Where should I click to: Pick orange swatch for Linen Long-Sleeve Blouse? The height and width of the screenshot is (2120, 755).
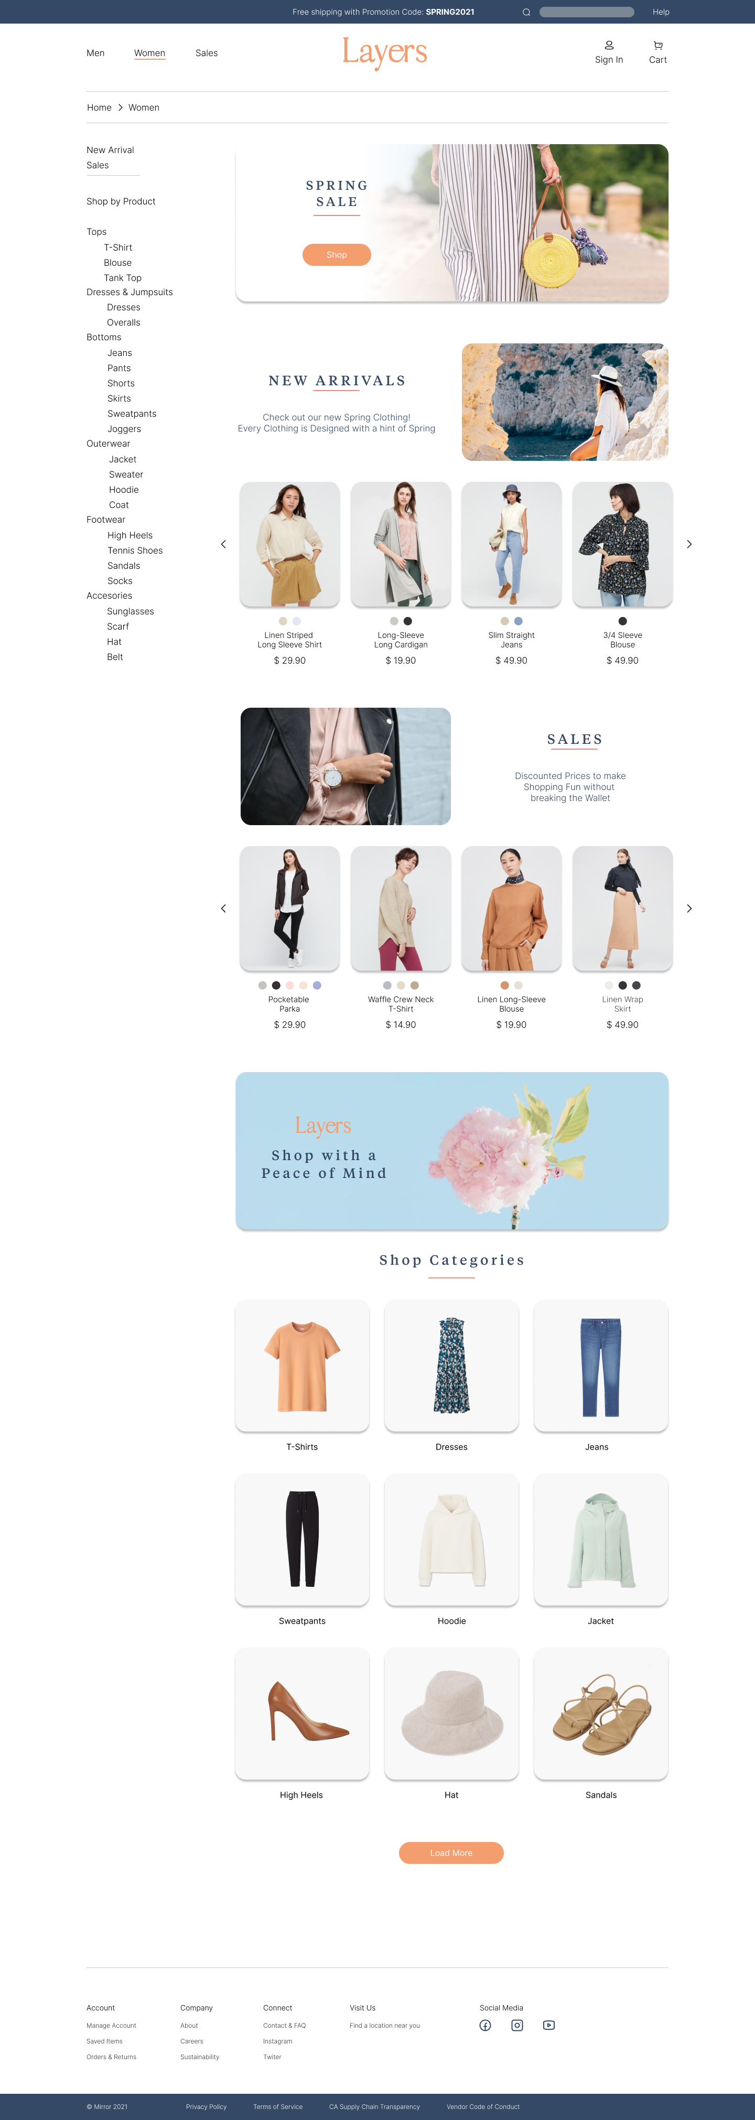click(505, 985)
